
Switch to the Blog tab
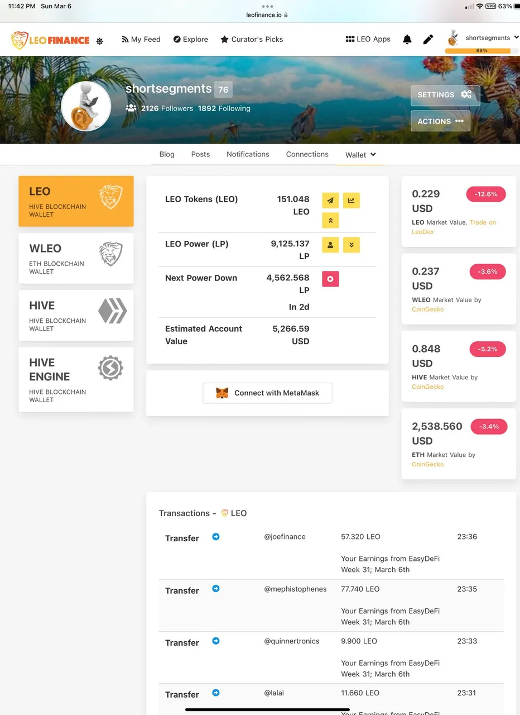point(167,154)
